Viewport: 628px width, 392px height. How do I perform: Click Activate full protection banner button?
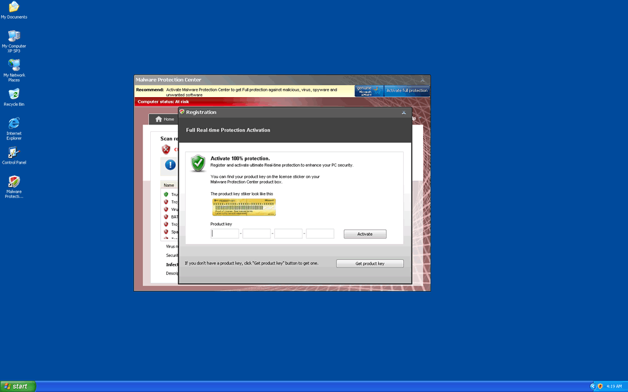coord(407,91)
